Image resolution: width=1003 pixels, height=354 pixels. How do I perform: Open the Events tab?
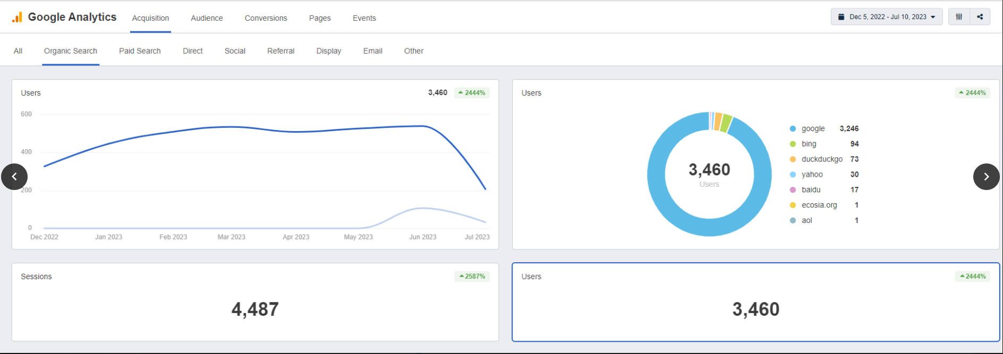coord(364,18)
